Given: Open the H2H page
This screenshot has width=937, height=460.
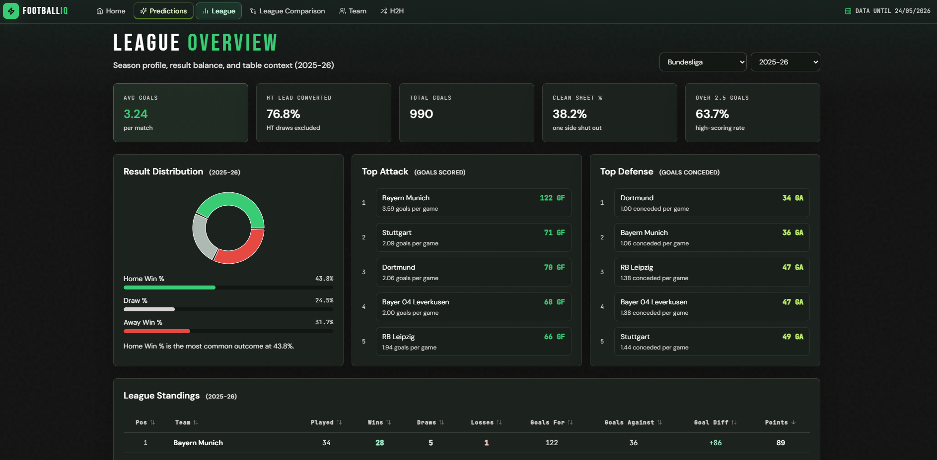Looking at the screenshot, I should [392, 11].
